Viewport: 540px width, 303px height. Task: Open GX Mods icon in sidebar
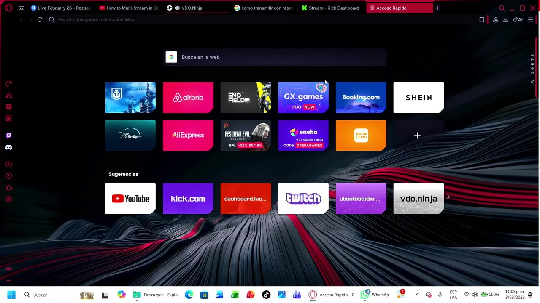[x=9, y=107]
